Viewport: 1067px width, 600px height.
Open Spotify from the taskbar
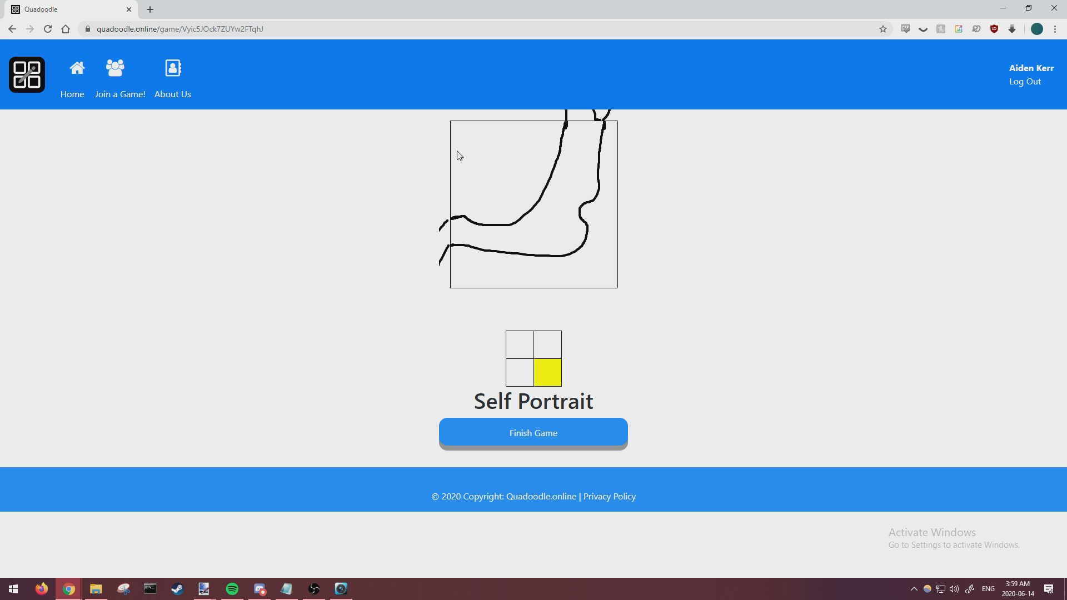232,589
